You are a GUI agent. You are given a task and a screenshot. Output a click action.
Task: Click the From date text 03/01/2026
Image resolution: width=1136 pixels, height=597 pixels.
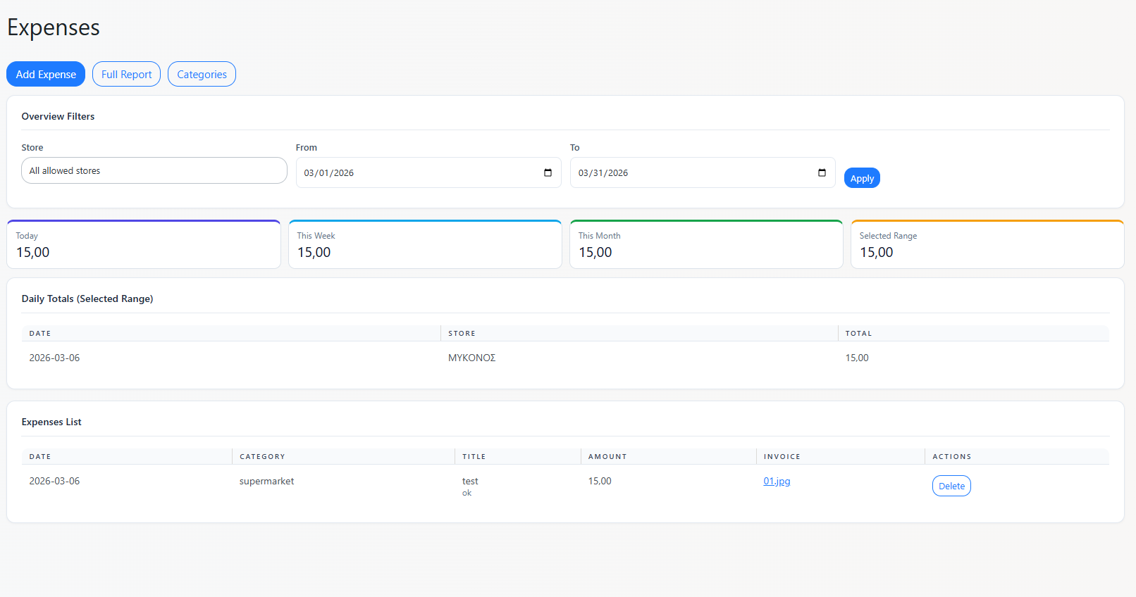coord(329,173)
